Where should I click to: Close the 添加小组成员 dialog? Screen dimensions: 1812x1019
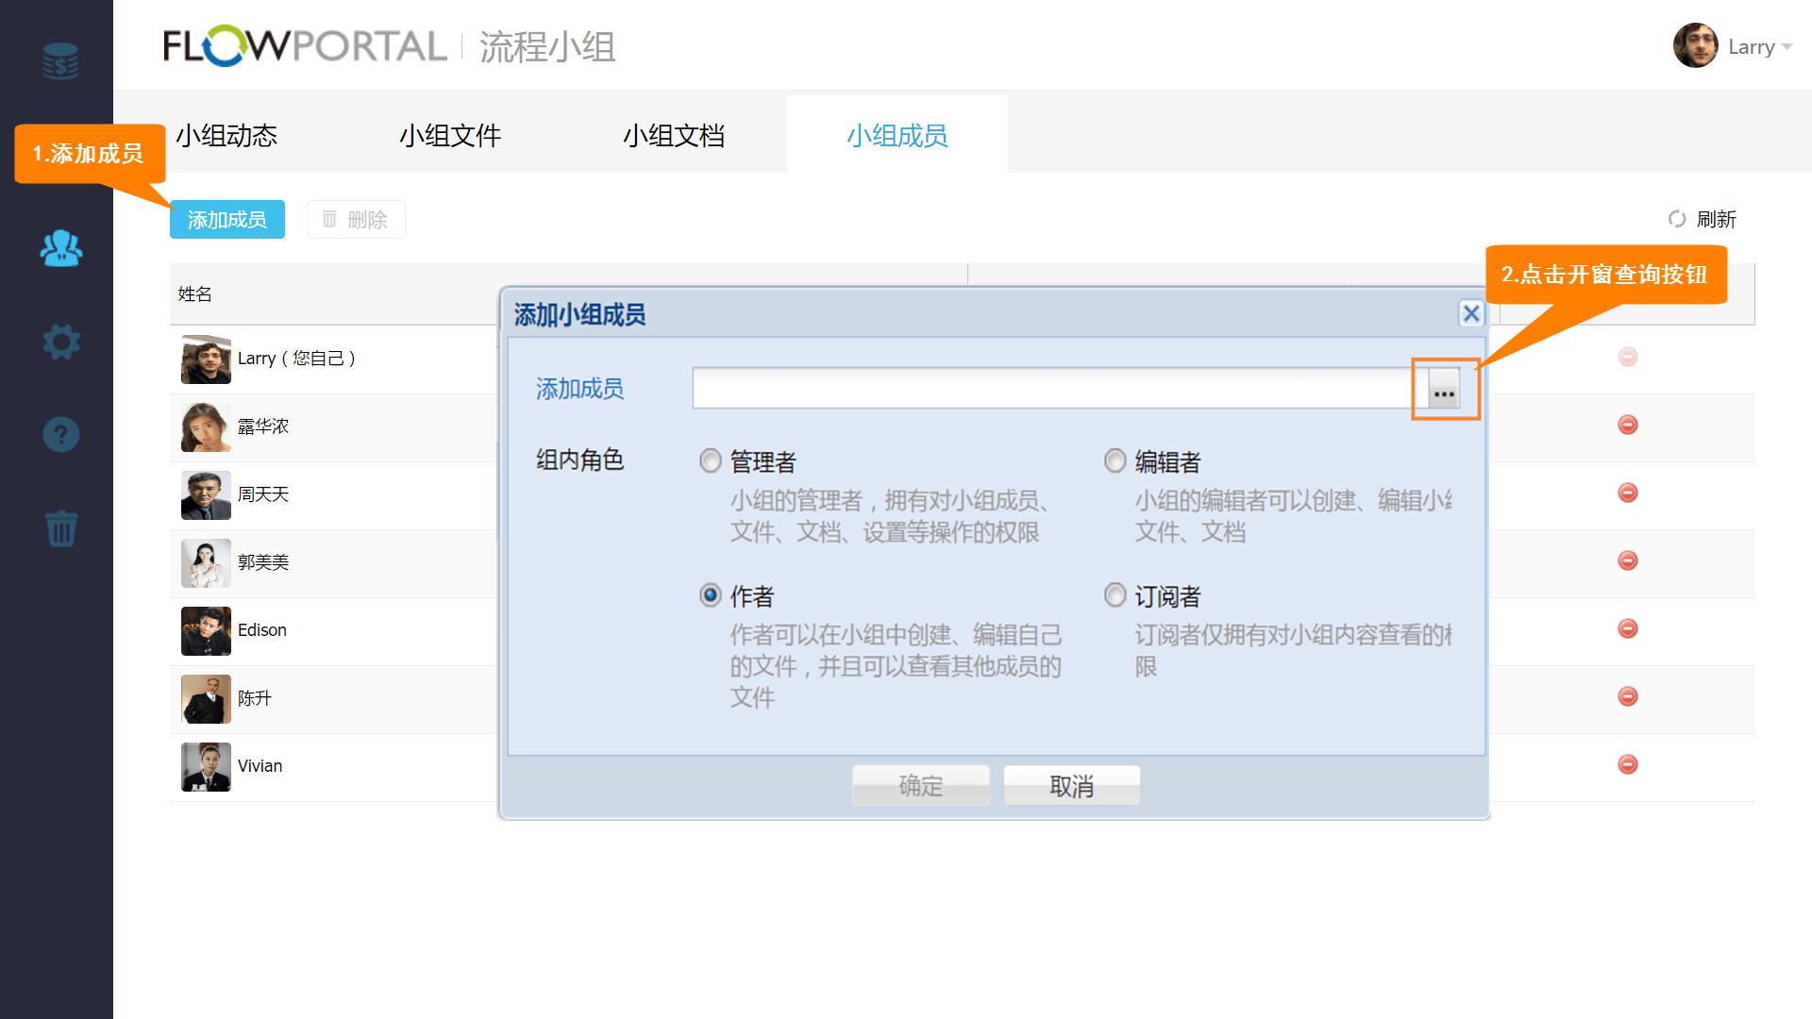(x=1470, y=313)
